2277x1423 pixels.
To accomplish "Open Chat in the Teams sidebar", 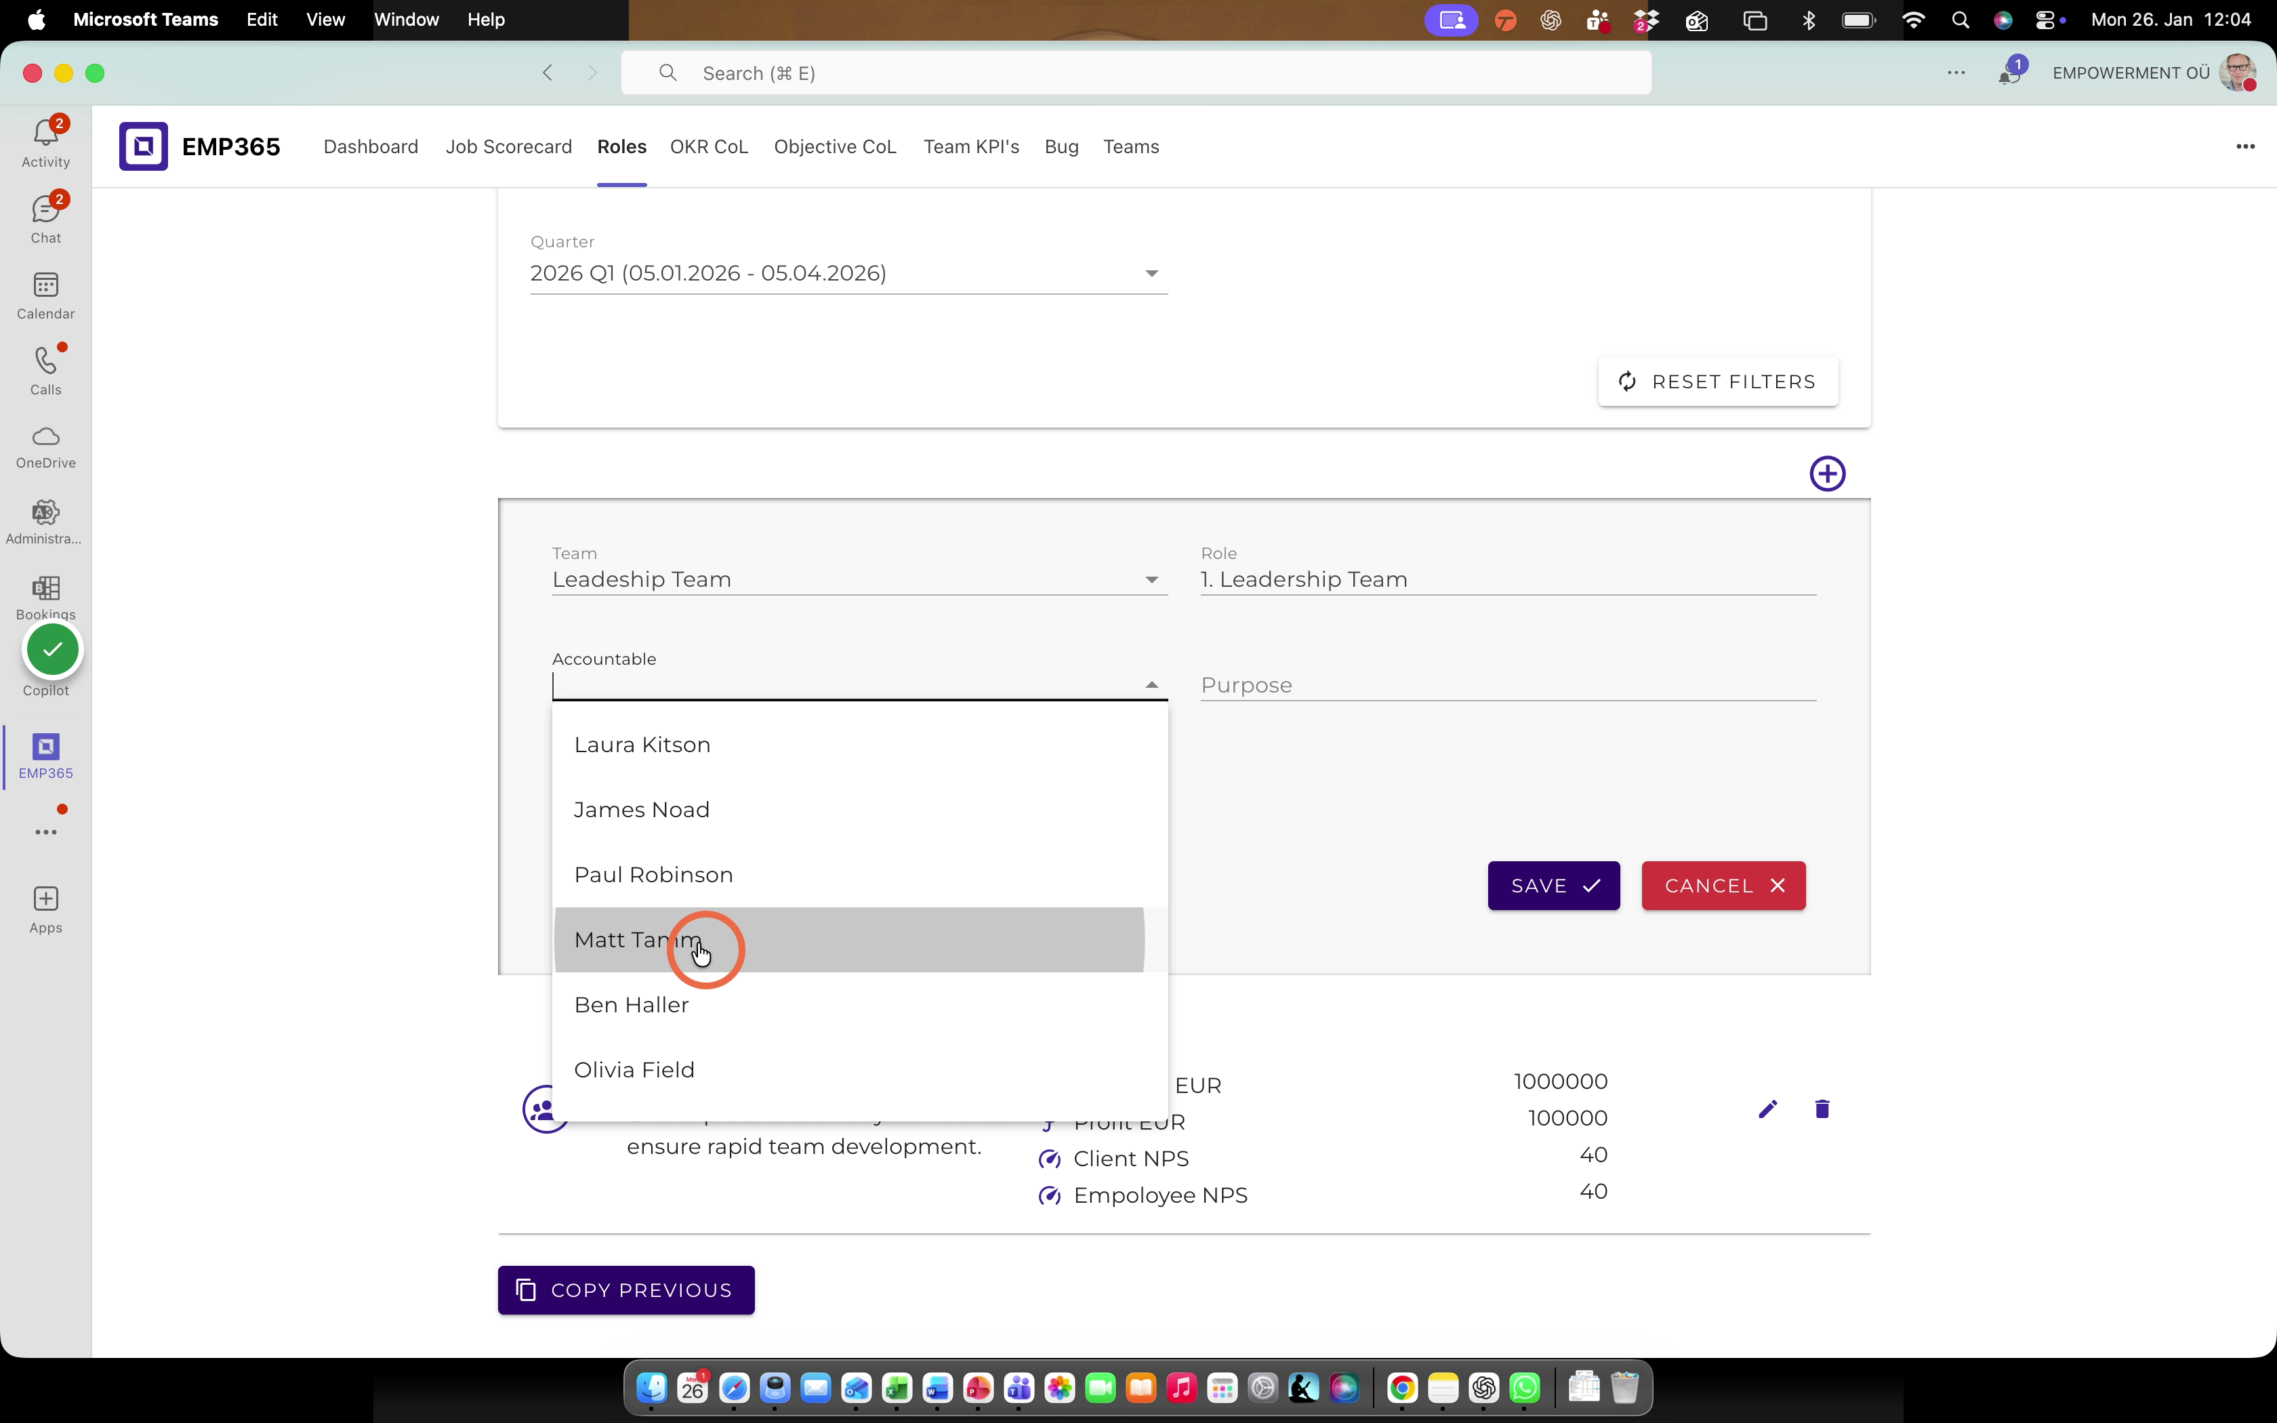I will pyautogui.click(x=45, y=218).
